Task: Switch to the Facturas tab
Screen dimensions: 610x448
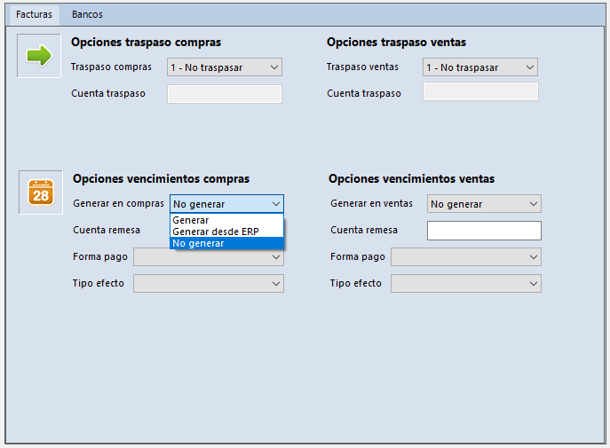Action: 34,14
